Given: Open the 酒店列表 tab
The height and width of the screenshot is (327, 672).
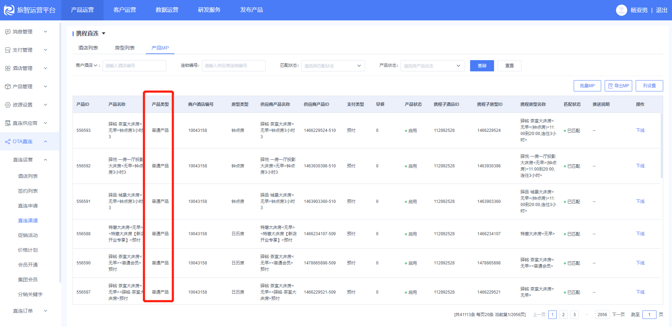Looking at the screenshot, I should [88, 48].
